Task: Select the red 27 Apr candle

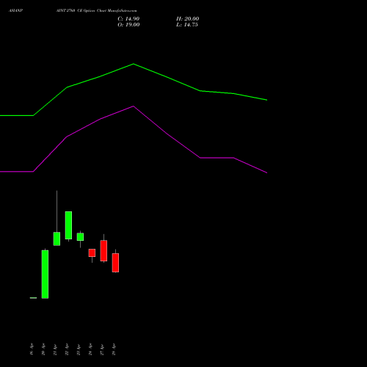Action: tap(103, 251)
